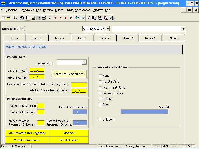Tick the Private Physician checkbox
The image size is (199, 149).
click(100, 93)
